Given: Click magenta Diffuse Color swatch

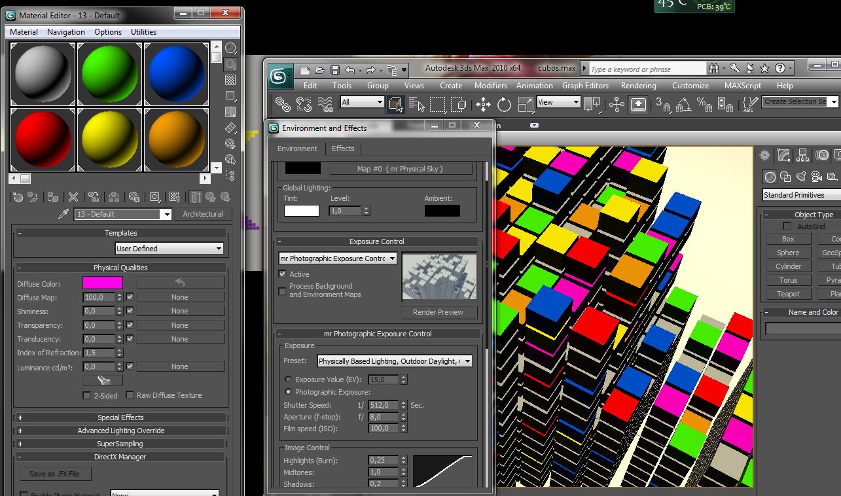Looking at the screenshot, I should [x=103, y=283].
